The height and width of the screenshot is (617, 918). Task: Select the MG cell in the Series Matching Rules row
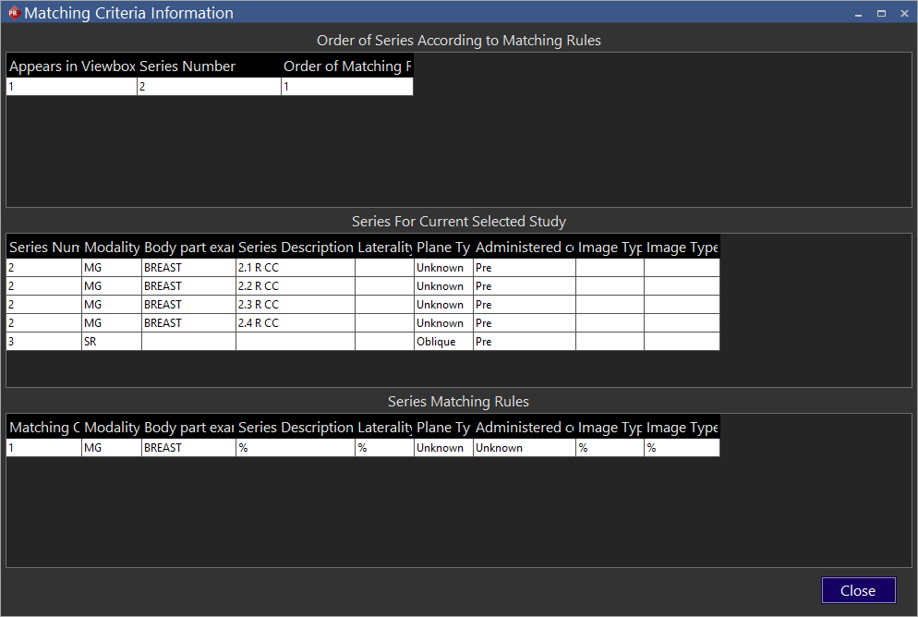[x=111, y=448]
